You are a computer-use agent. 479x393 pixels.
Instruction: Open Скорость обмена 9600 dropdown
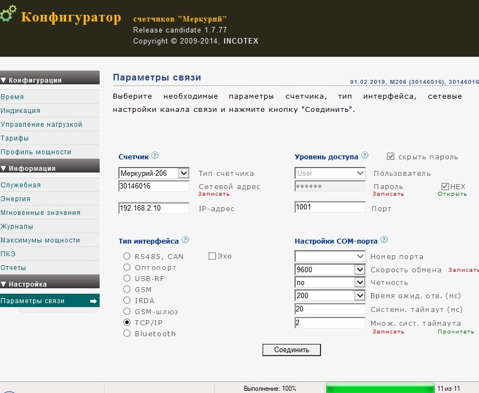(360, 270)
